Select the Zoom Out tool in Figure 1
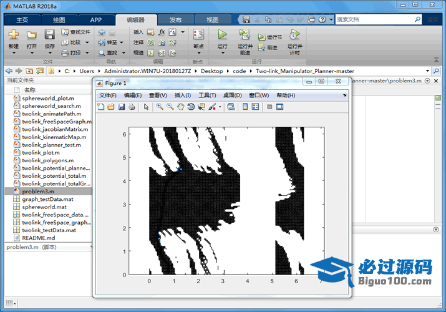Image resolution: width=446 pixels, height=312 pixels. [170, 107]
